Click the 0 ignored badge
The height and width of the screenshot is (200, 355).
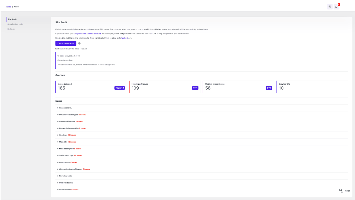[120, 88]
